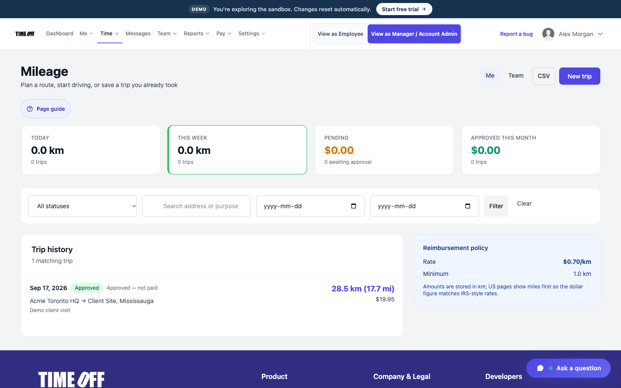
Task: Open the All statuses filter dropdown
Action: [x=82, y=206]
